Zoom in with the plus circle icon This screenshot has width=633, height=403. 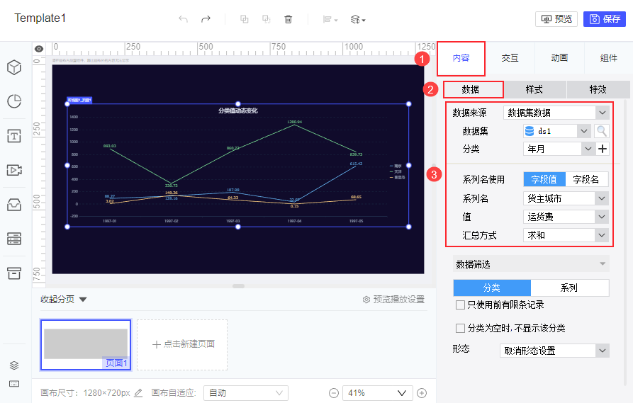(x=422, y=393)
